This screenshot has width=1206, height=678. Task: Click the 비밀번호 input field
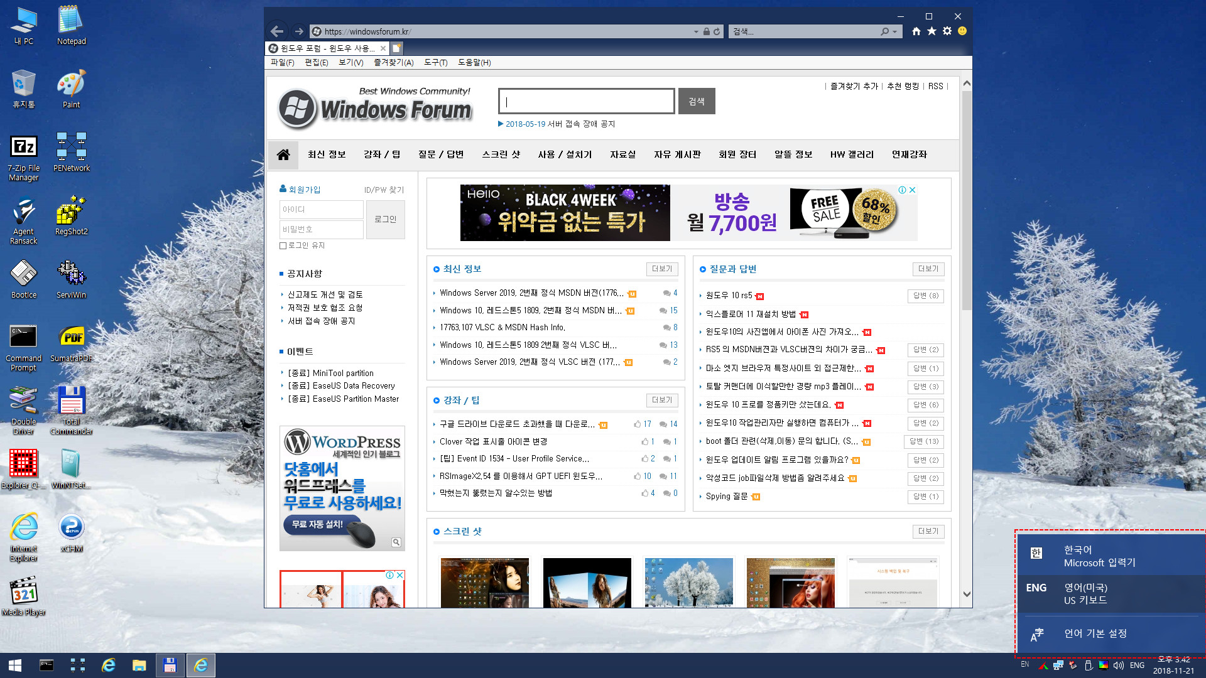pos(322,229)
